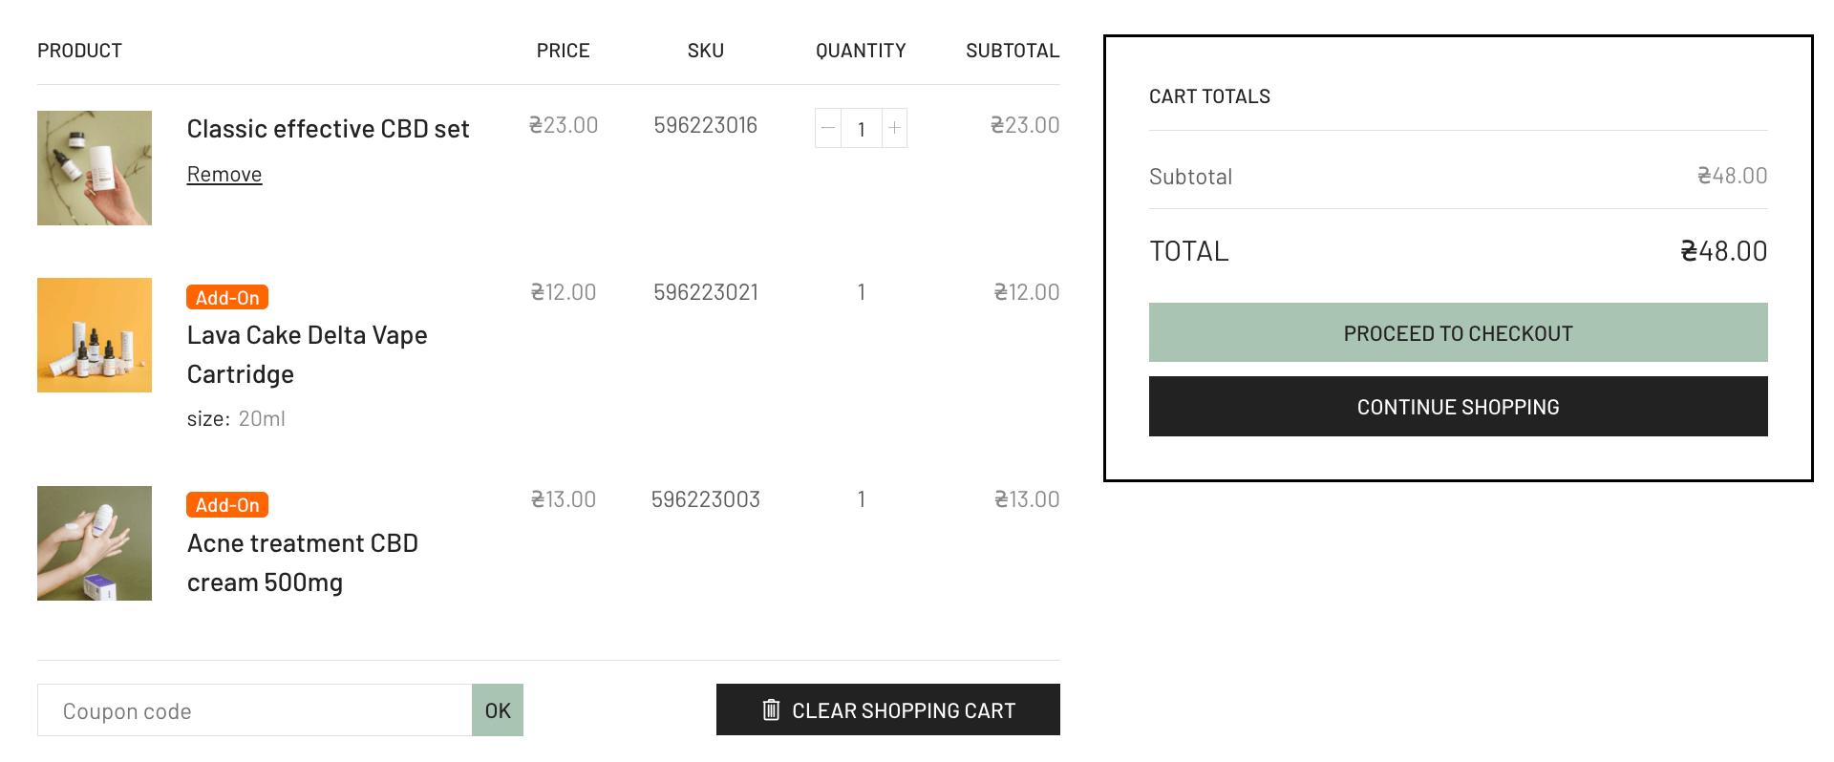Viewport: 1834px width, 762px height.
Task: Increase quantity of Classic effective CBD set
Action: point(894,128)
